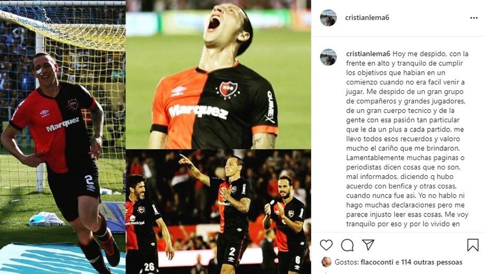This screenshot has width=485, height=274.
Task: Open the three-dot more options menu
Action: click(x=474, y=18)
